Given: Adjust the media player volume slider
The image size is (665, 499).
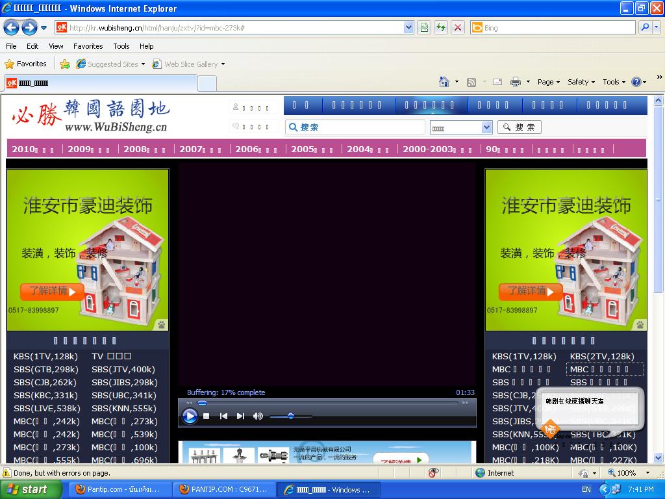Looking at the screenshot, I should (290, 416).
